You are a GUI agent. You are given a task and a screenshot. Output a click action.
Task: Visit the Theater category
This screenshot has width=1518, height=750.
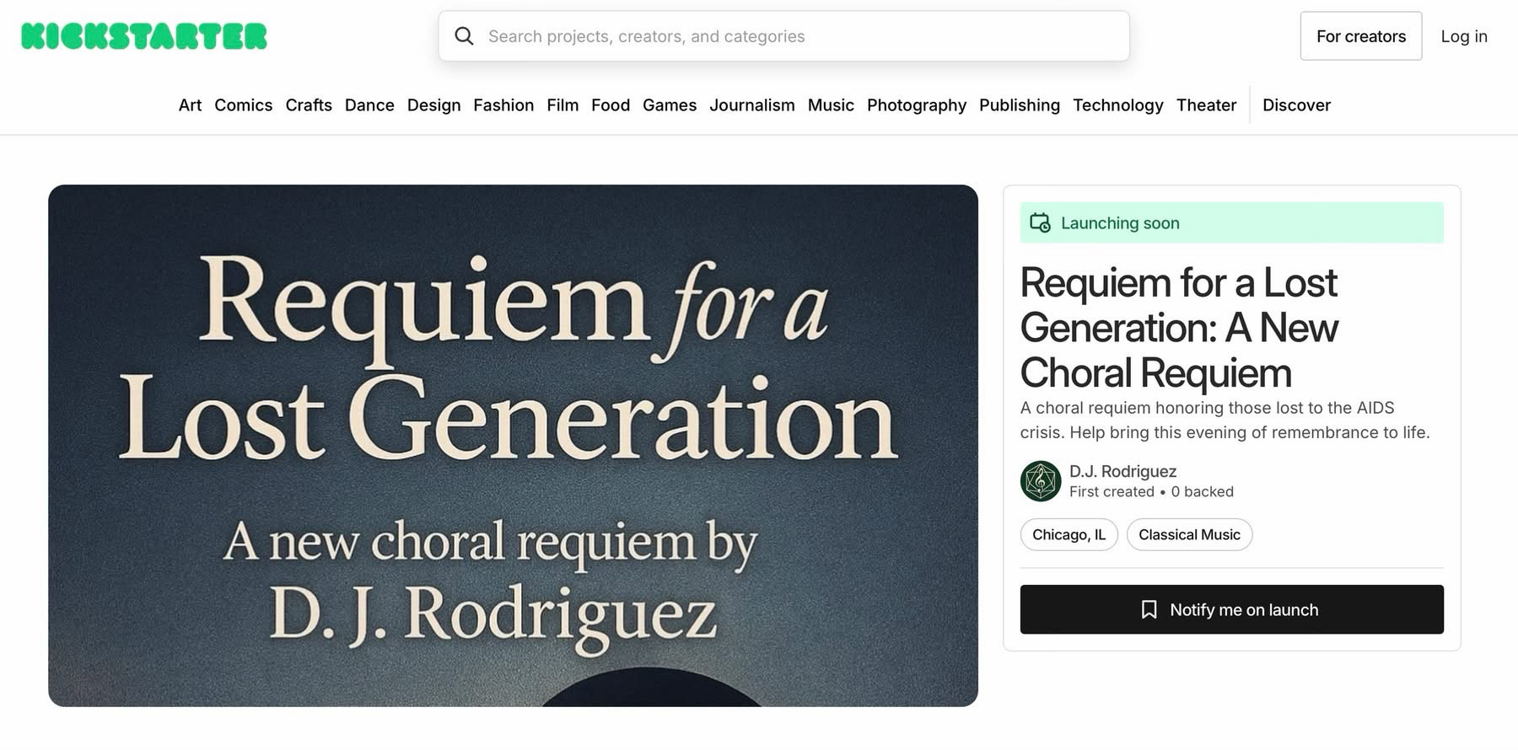1206,105
